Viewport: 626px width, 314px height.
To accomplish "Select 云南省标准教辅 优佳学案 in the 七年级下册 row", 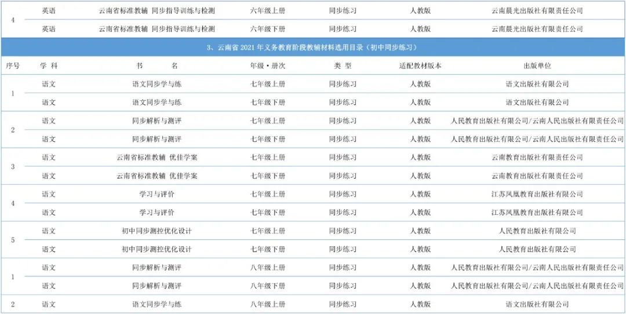I will (x=157, y=176).
